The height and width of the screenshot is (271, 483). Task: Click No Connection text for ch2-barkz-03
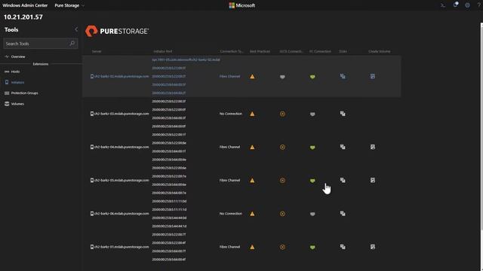pos(231,114)
